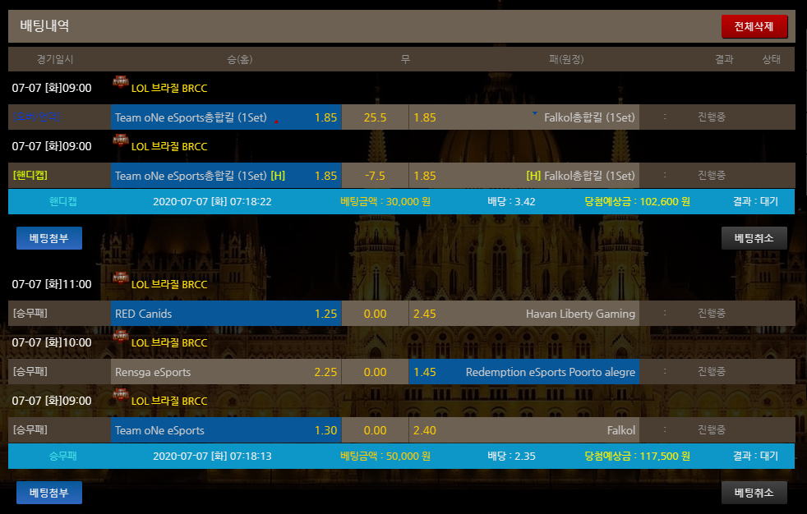Click red up arrow beside Team oNe total kills

(x=276, y=121)
